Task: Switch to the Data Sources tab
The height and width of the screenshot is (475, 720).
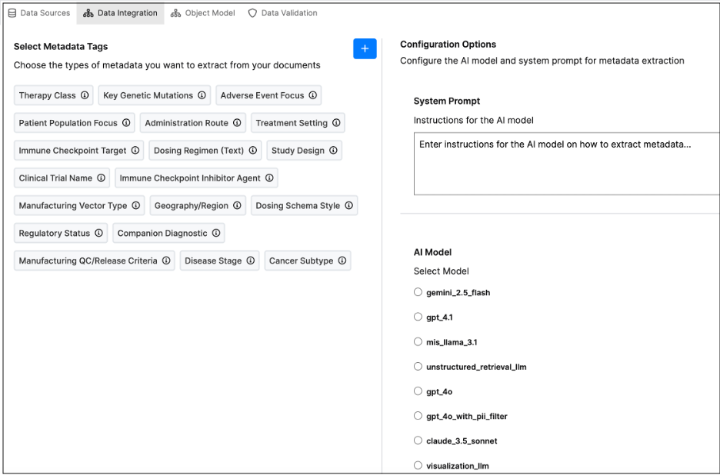Action: 38,13
